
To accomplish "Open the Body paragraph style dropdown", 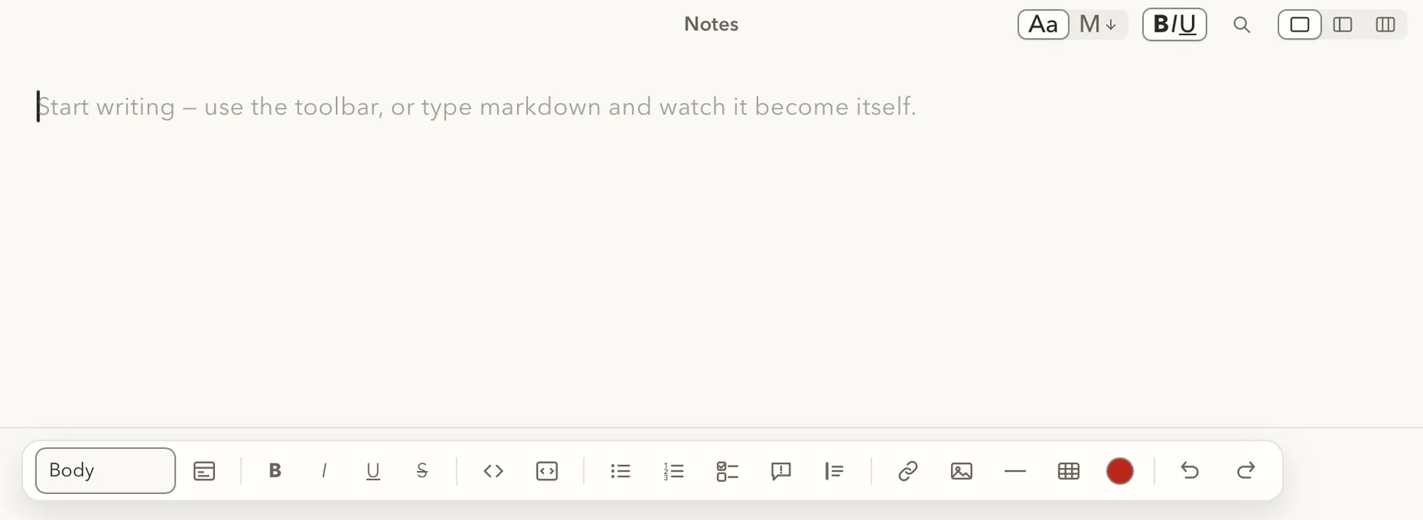I will coord(105,471).
